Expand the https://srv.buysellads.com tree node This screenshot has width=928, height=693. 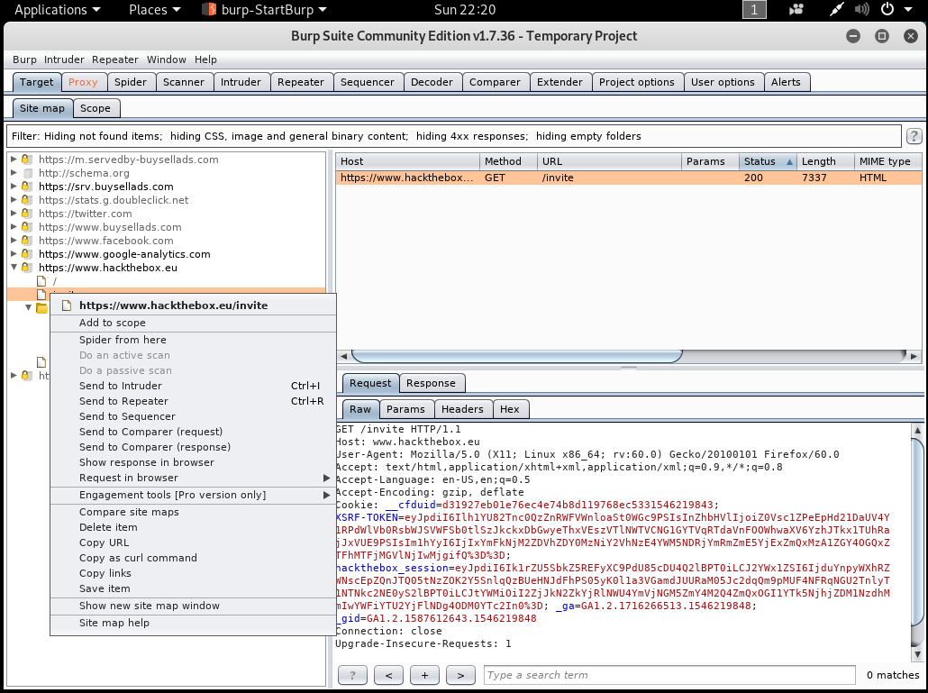click(14, 187)
